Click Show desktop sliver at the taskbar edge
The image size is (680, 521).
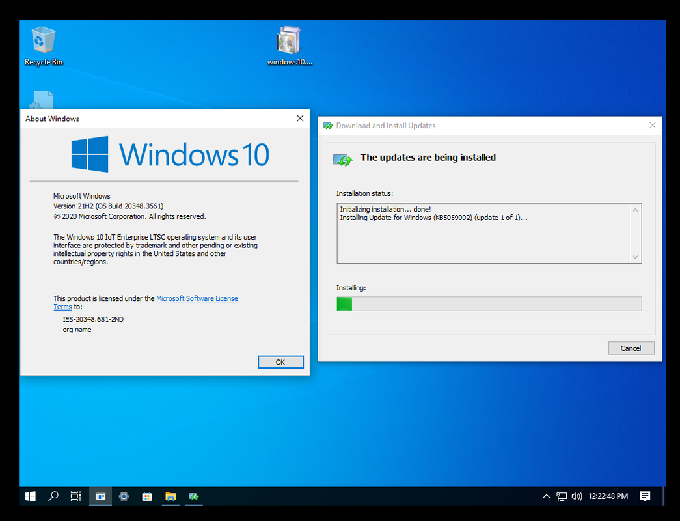pos(664,496)
